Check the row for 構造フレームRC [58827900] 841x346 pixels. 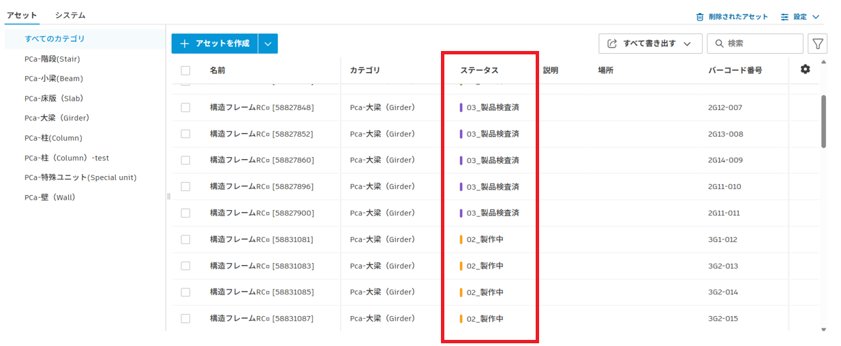(185, 213)
